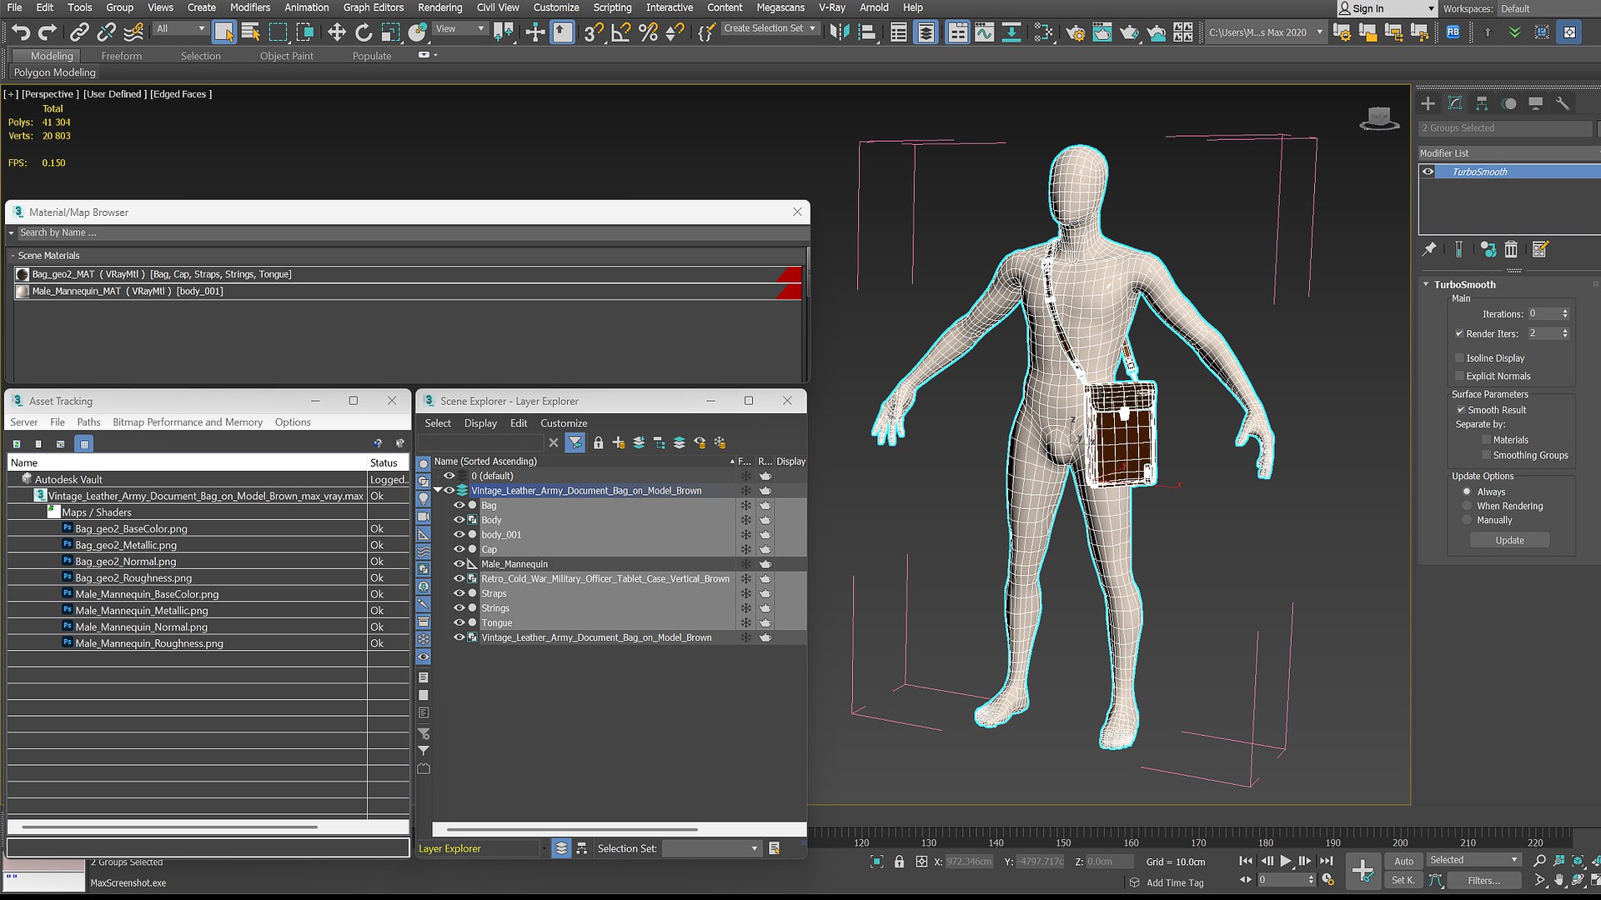Click the Mirror tool icon
Viewport: 1601px width, 900px height.
(x=840, y=32)
